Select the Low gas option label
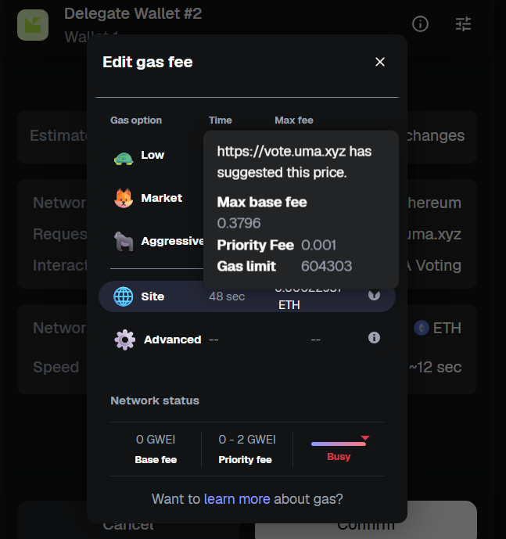This screenshot has width=506, height=539. 153,155
